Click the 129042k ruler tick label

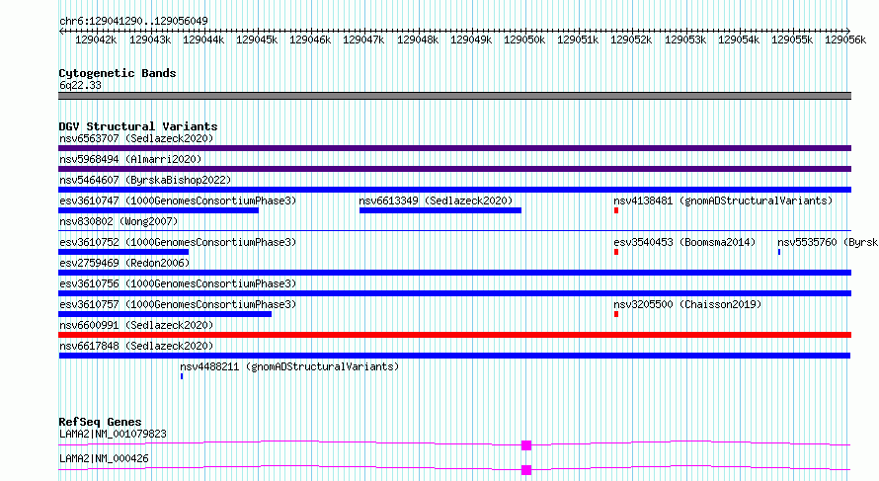96,40
